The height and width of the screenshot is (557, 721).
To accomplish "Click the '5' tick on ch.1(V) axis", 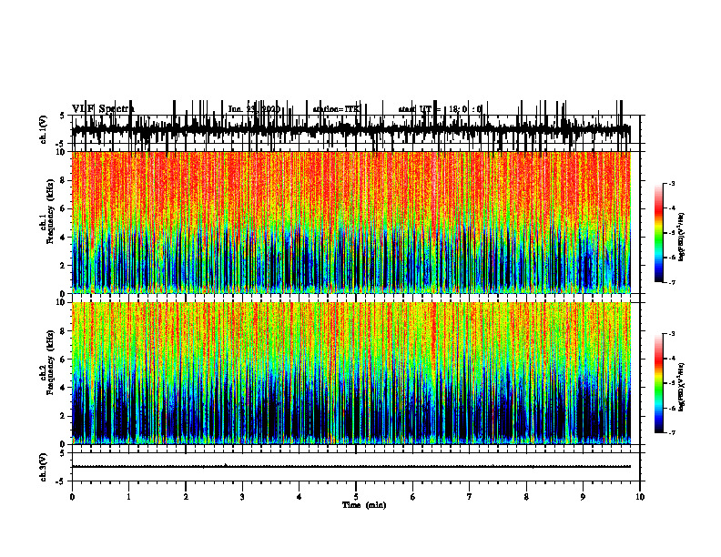I will coord(62,116).
